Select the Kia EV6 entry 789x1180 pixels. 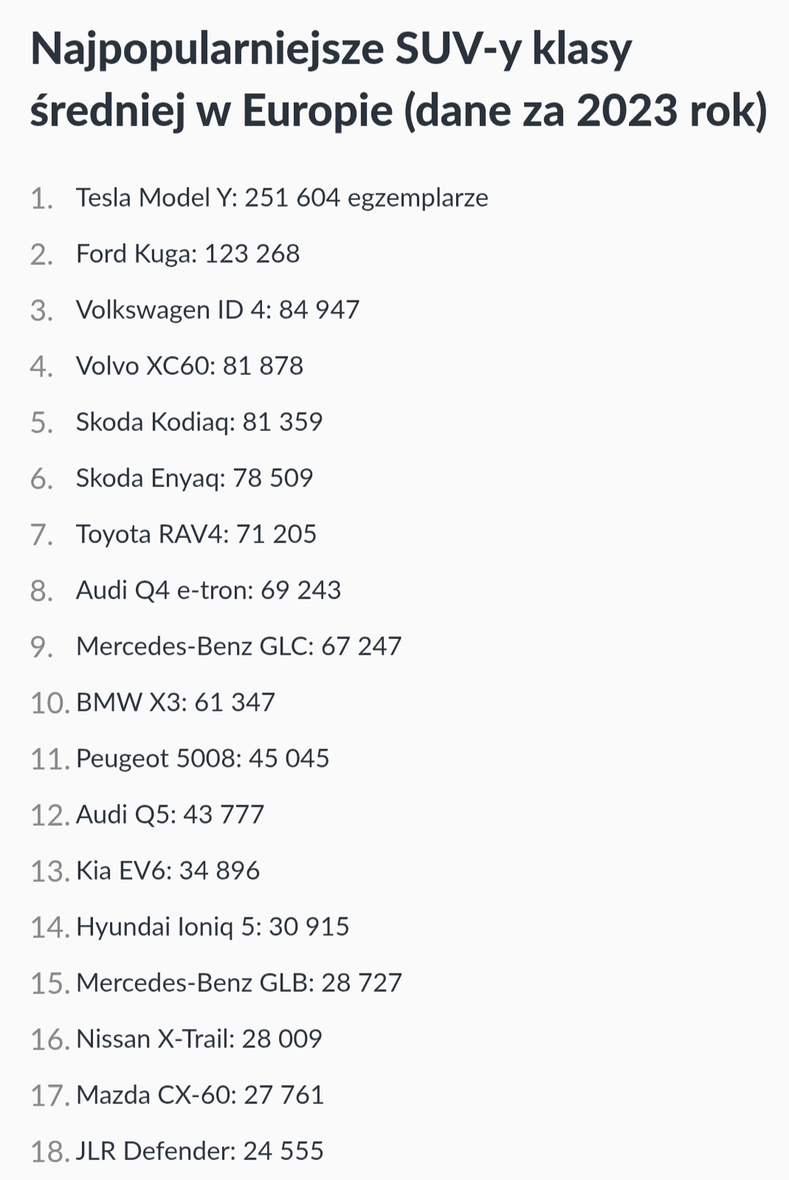pyautogui.click(x=168, y=871)
